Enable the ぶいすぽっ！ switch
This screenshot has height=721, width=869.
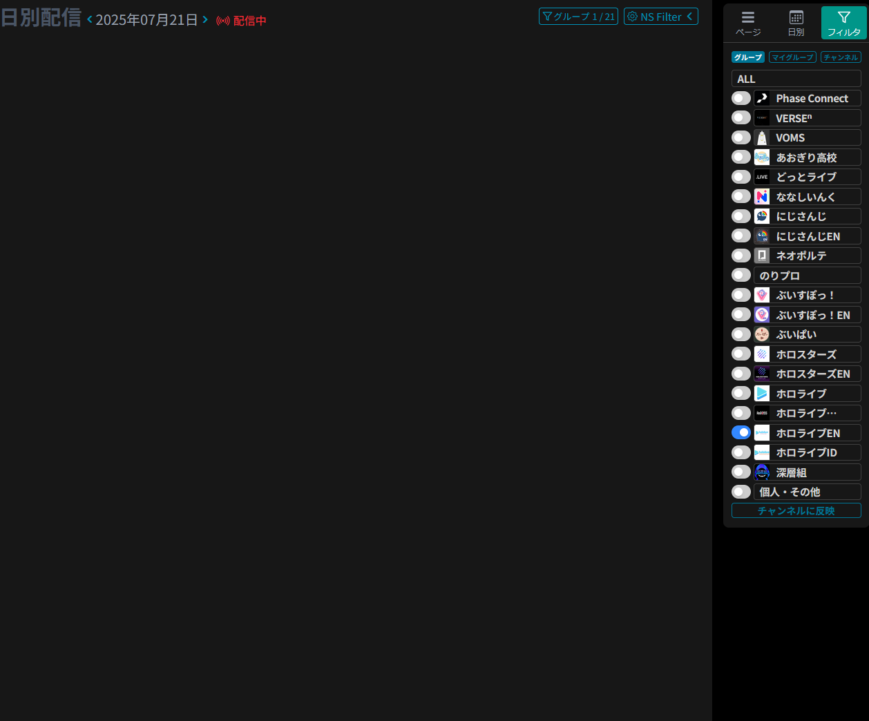741,295
